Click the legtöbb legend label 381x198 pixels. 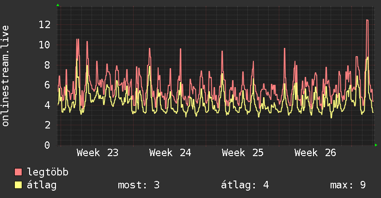coord(48,172)
